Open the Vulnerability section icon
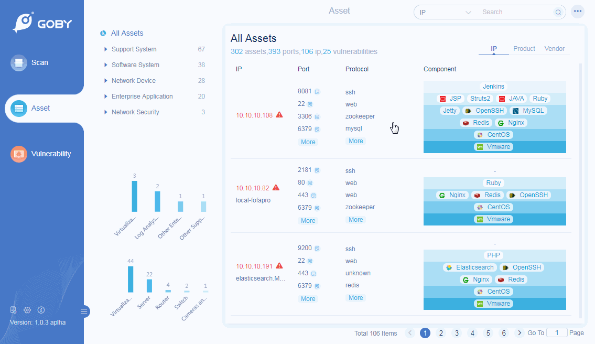The width and height of the screenshot is (595, 344). tap(18, 154)
